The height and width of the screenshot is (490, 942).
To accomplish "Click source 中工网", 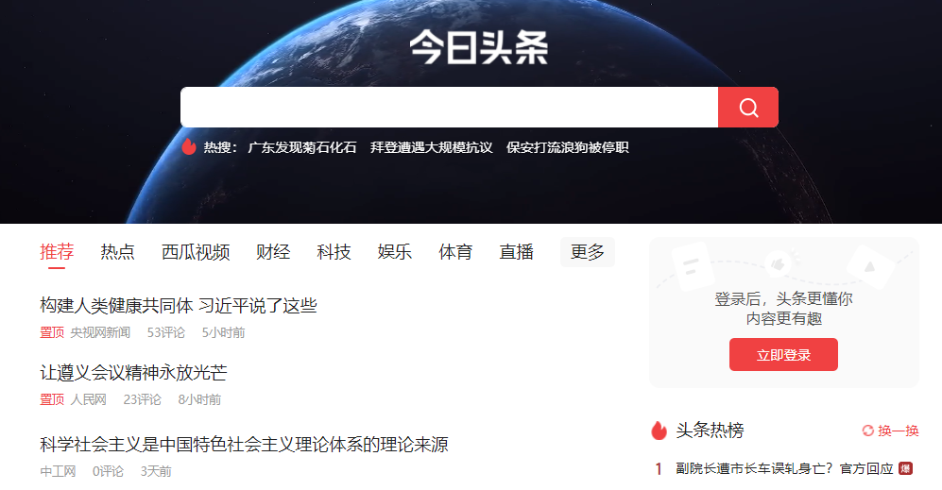I will pyautogui.click(x=58, y=471).
